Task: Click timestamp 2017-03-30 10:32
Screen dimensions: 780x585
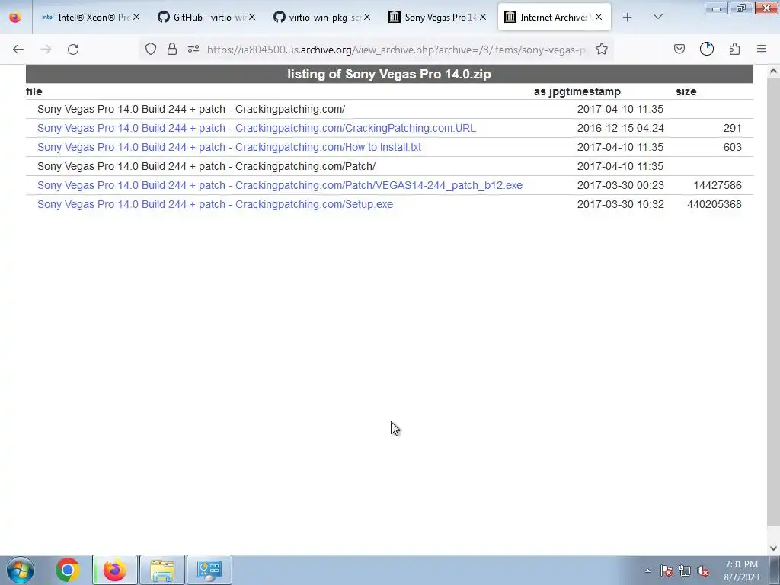Action: coord(620,204)
